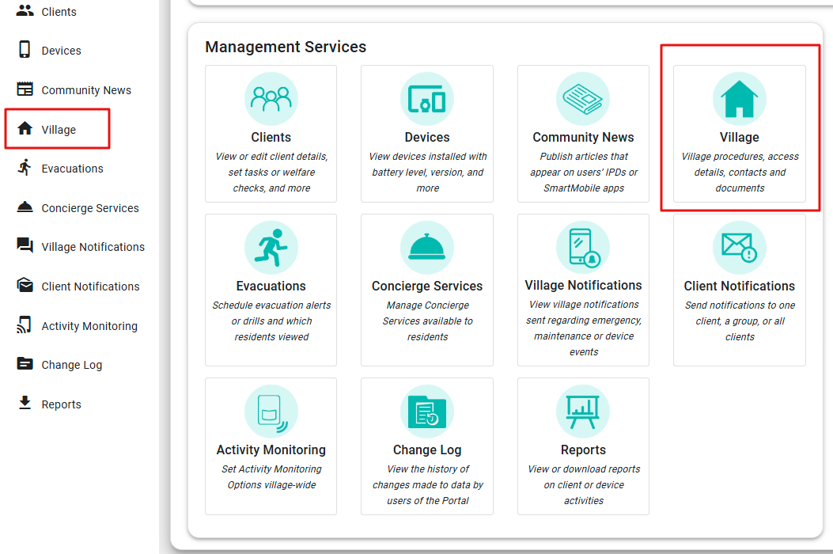Click the Village Notifications card title

point(583,286)
